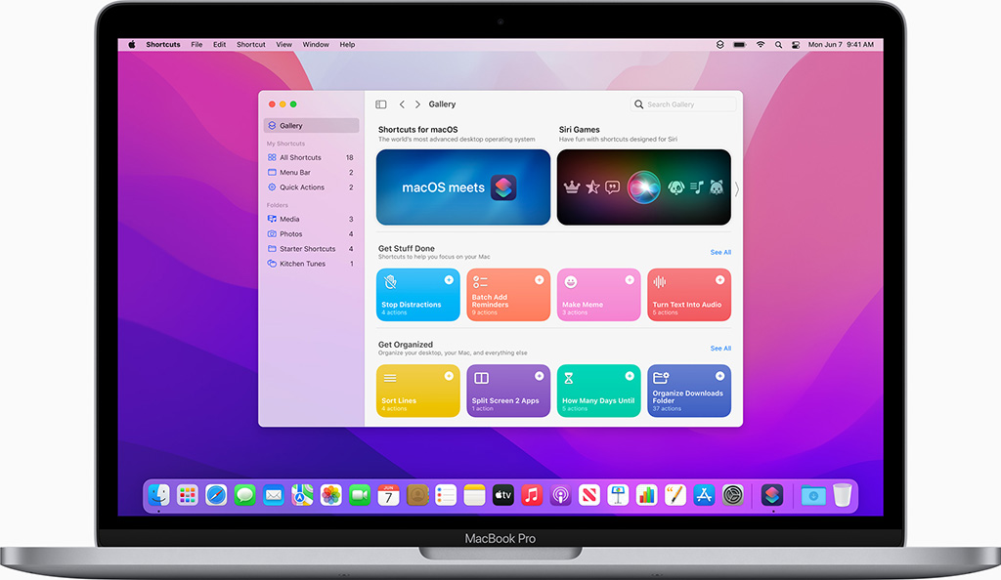
Task: Open the Apple menu
Action: pos(132,45)
